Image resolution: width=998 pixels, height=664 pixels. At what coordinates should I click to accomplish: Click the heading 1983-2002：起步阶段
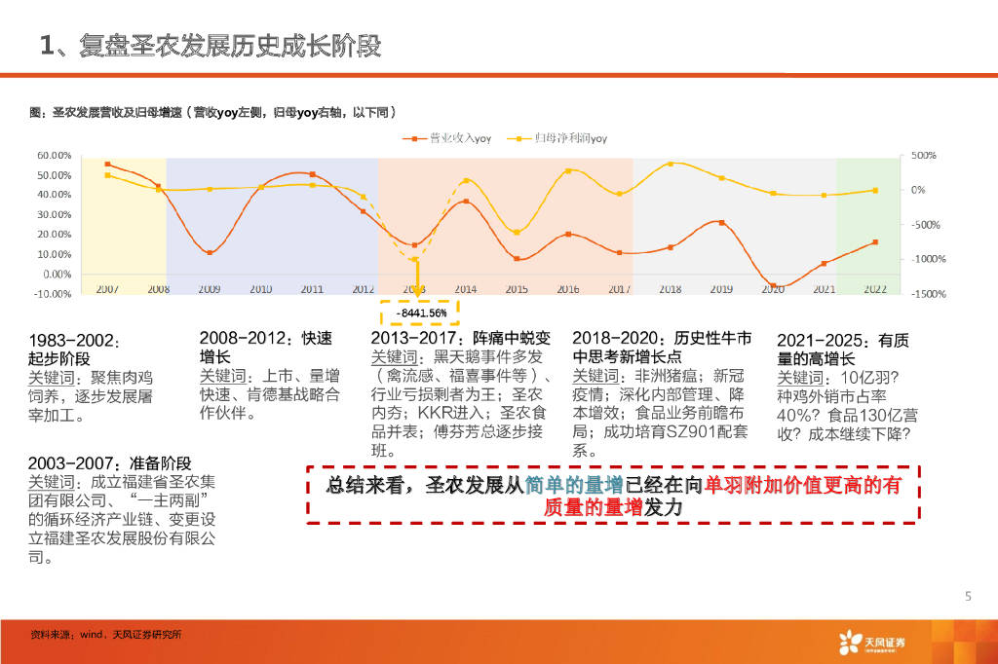click(74, 350)
